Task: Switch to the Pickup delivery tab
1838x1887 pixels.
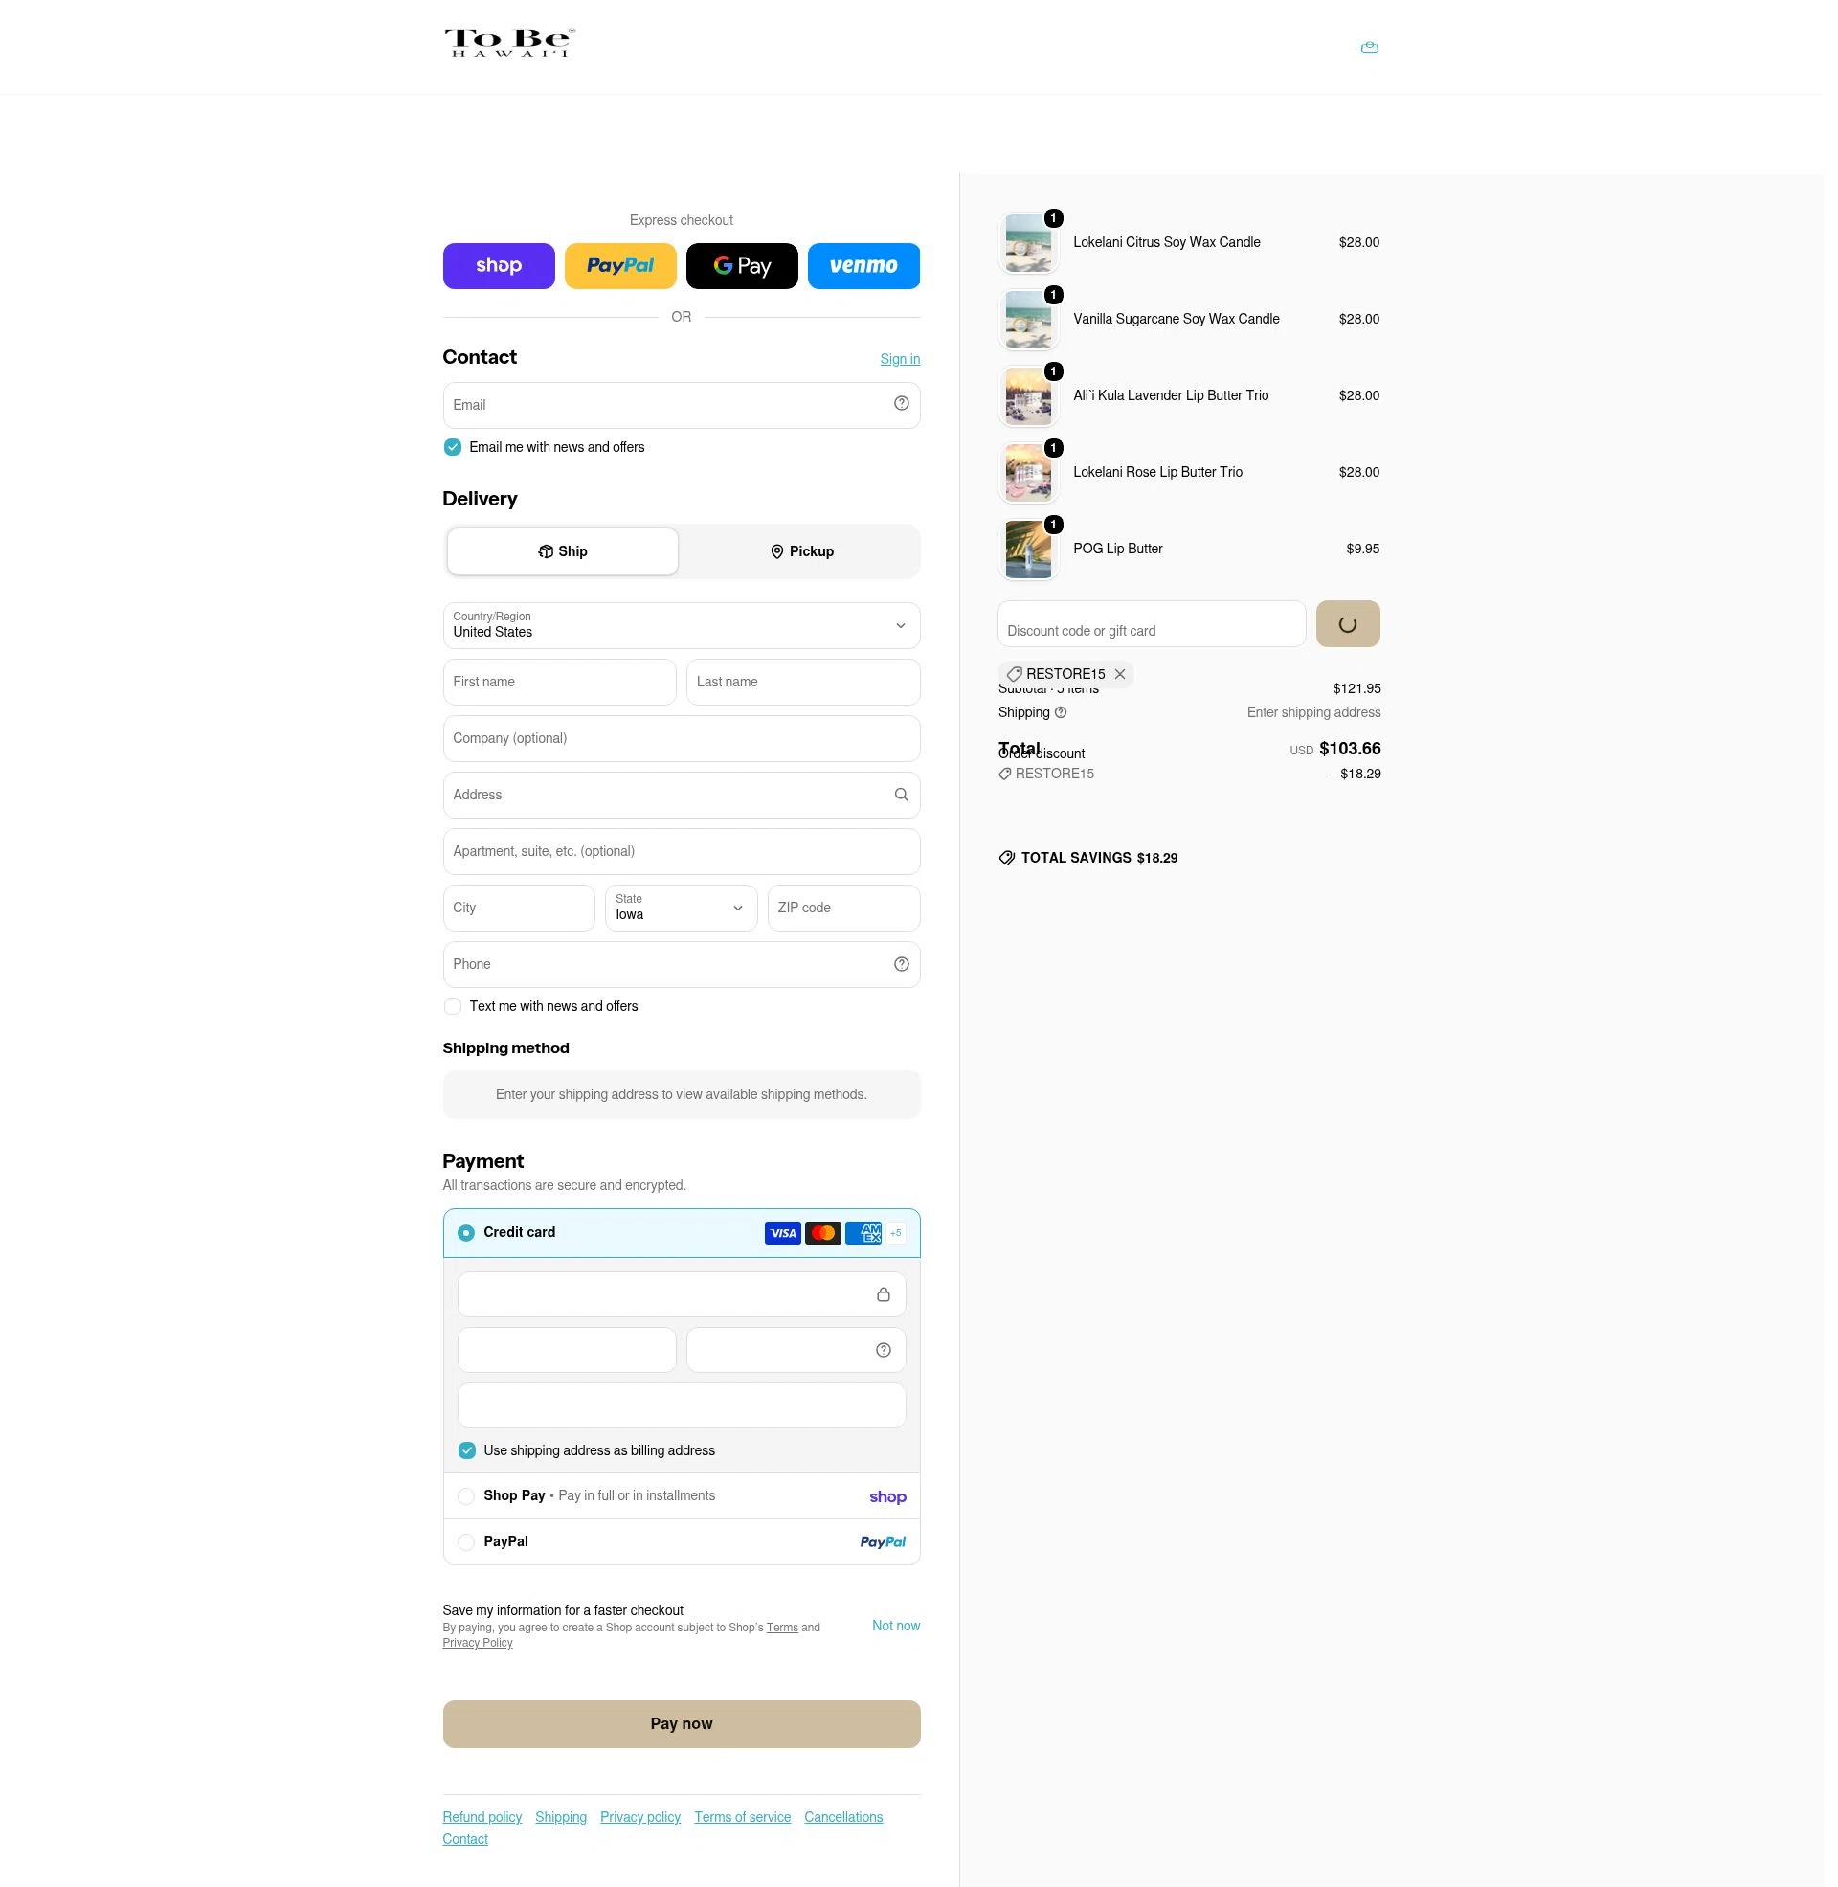Action: [801, 552]
